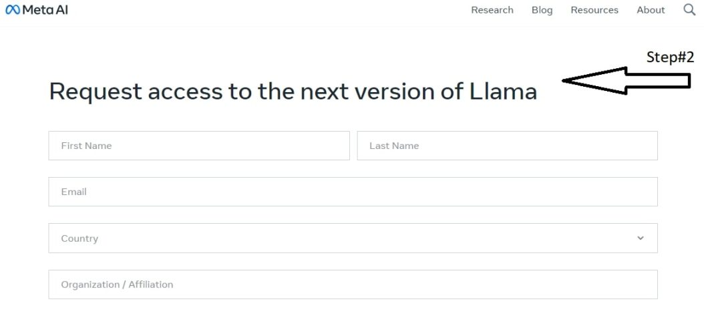This screenshot has height=326, width=704.
Task: Click the 'Request access' page heading
Action: click(x=293, y=92)
